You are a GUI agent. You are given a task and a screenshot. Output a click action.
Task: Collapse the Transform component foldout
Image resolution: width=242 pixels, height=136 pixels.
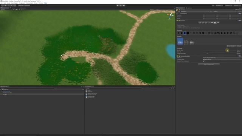coord(177,14)
